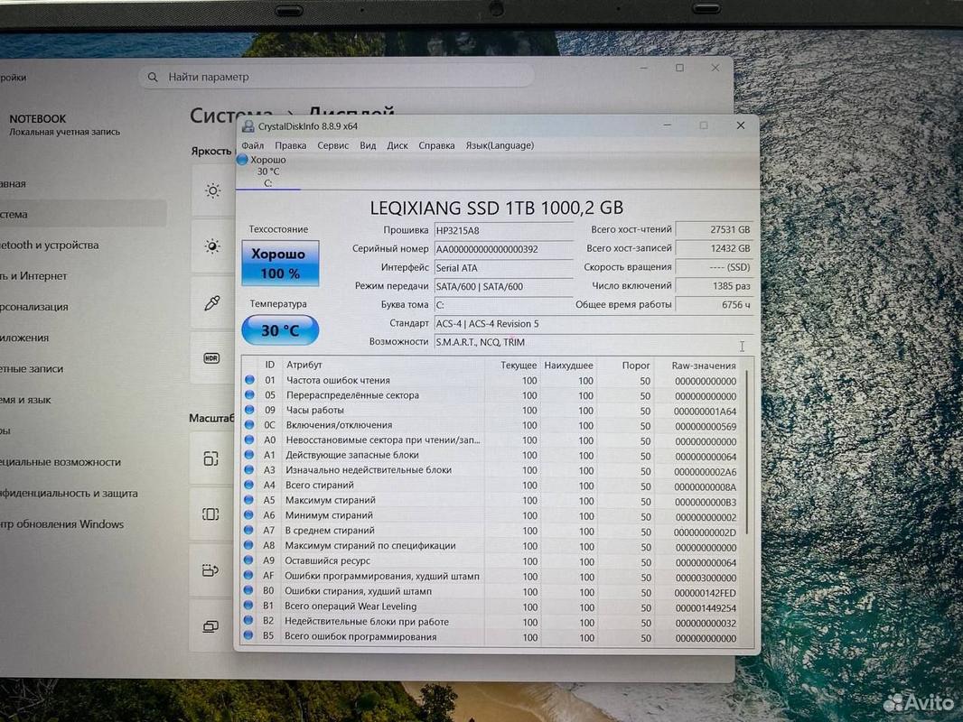This screenshot has height=722, width=963.
Task: Click the status dot for attribute B2
Action: (x=248, y=621)
